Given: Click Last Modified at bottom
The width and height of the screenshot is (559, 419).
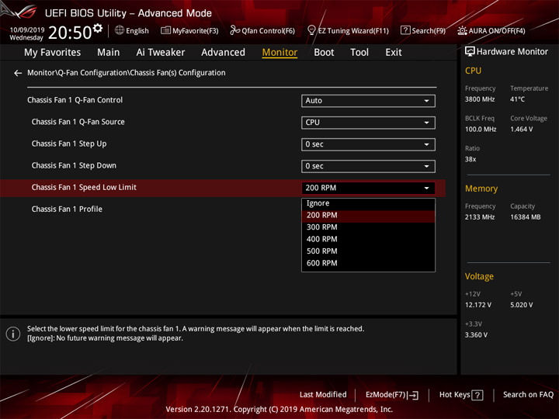Looking at the screenshot, I should tap(323, 395).
